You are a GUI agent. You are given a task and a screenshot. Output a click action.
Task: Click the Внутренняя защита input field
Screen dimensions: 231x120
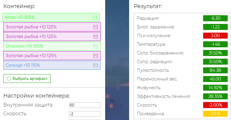[x=85, y=105]
